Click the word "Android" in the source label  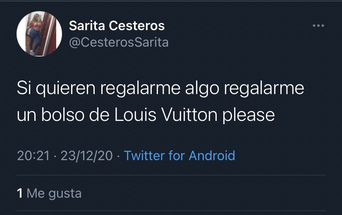click(212, 156)
